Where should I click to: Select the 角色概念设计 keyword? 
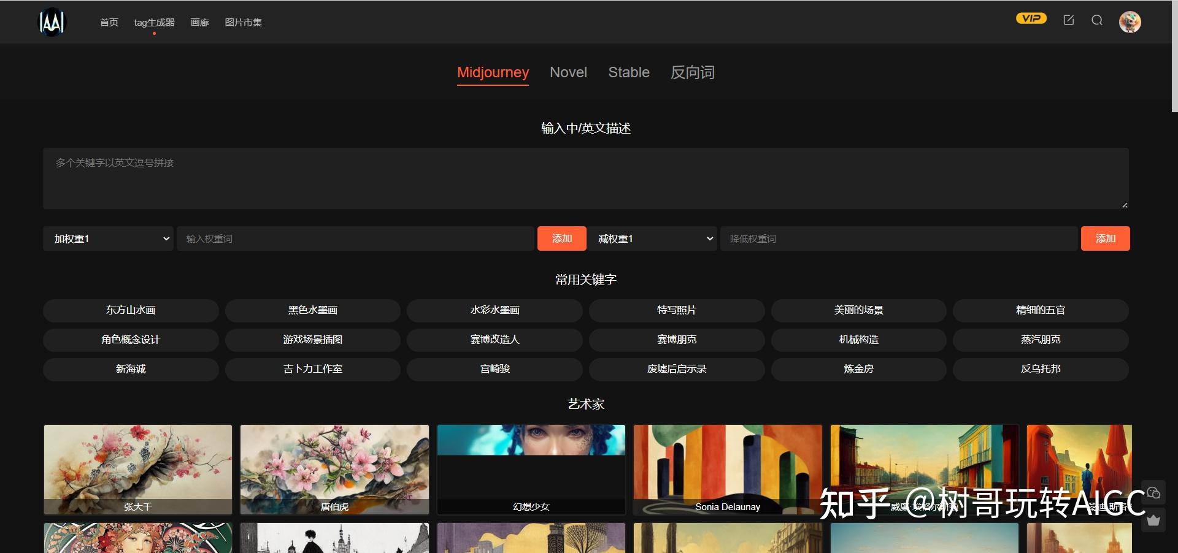click(x=131, y=340)
